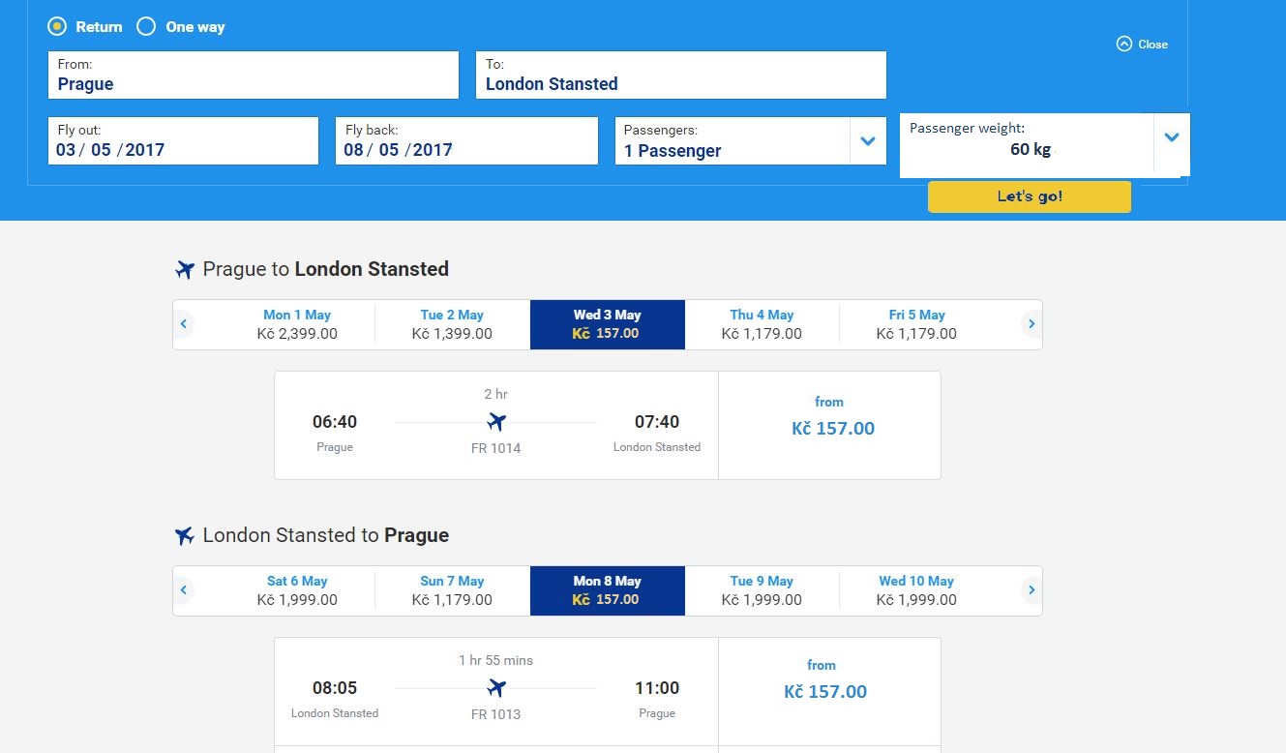Viewport: 1286px width, 753px height.
Task: Click the airplane icon beside London Stansted to Prague heading
Action: point(184,534)
